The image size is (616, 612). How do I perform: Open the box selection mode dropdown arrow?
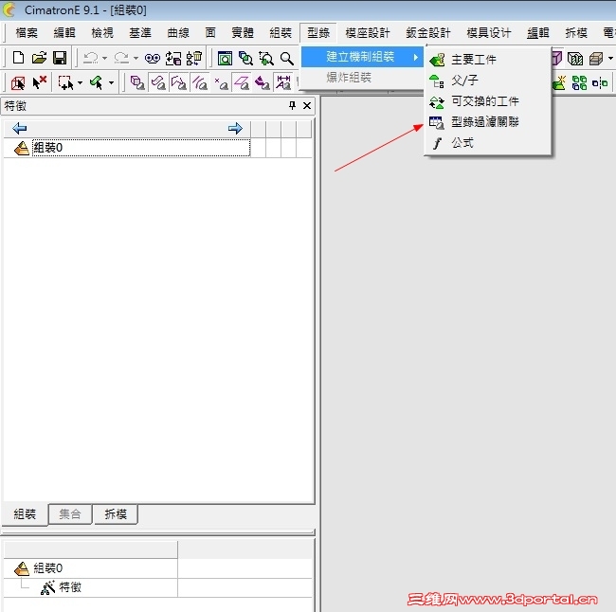pyautogui.click(x=80, y=82)
